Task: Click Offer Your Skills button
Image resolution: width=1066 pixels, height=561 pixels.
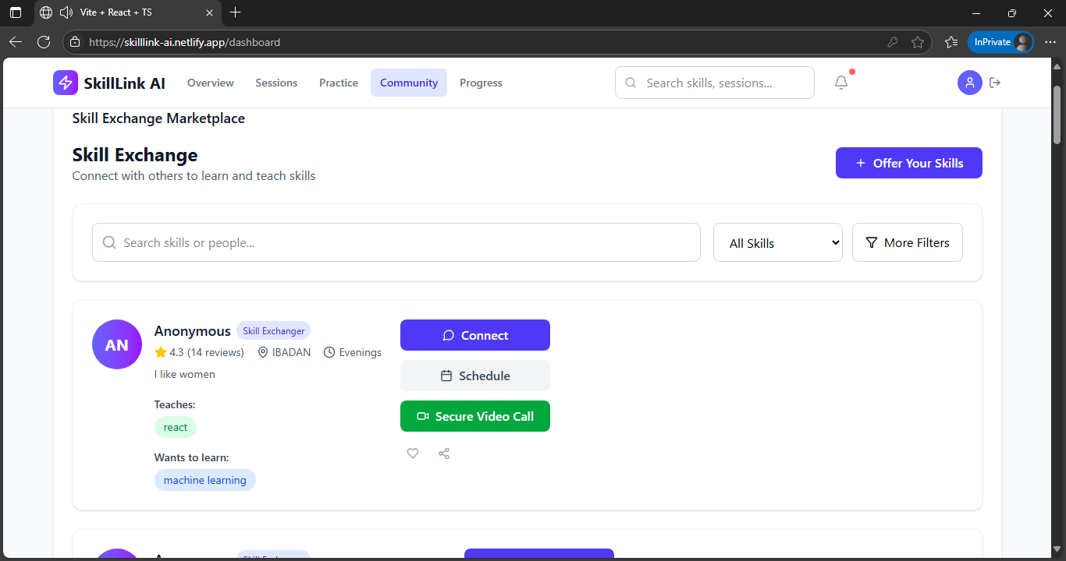Action: pyautogui.click(x=909, y=163)
